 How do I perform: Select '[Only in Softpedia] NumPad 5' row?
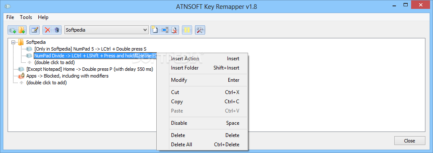(91, 49)
